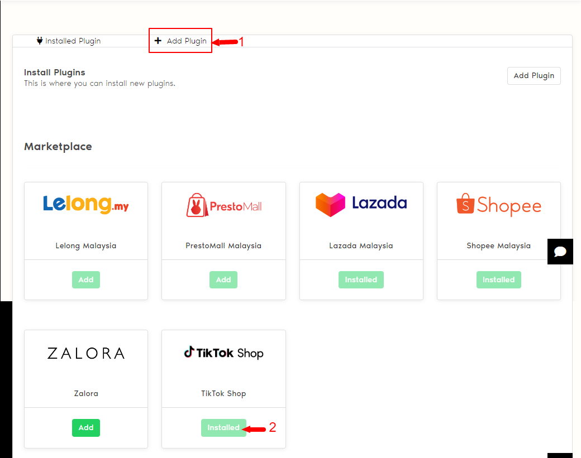Viewport: 581px width, 458px height.
Task: Click Installed button under TikTok Shop
Action: coord(223,427)
